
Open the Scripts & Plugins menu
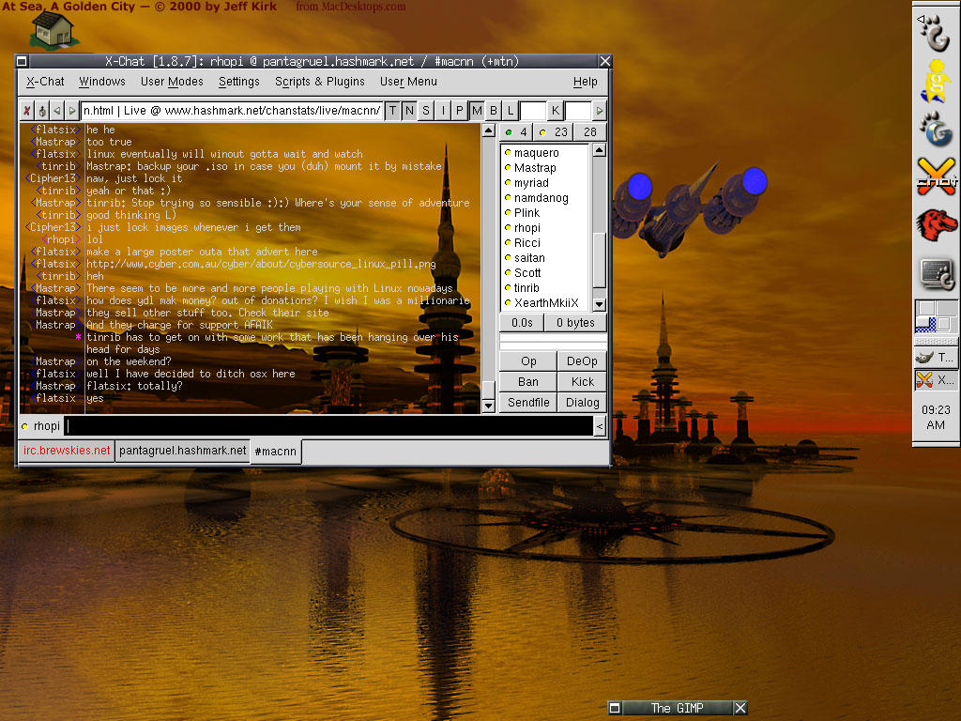point(320,82)
